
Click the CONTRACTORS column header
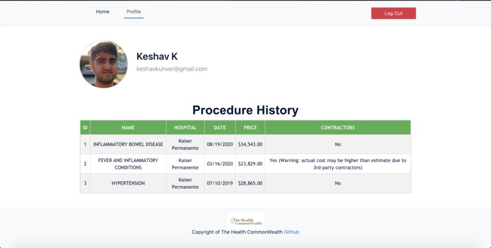pos(338,127)
